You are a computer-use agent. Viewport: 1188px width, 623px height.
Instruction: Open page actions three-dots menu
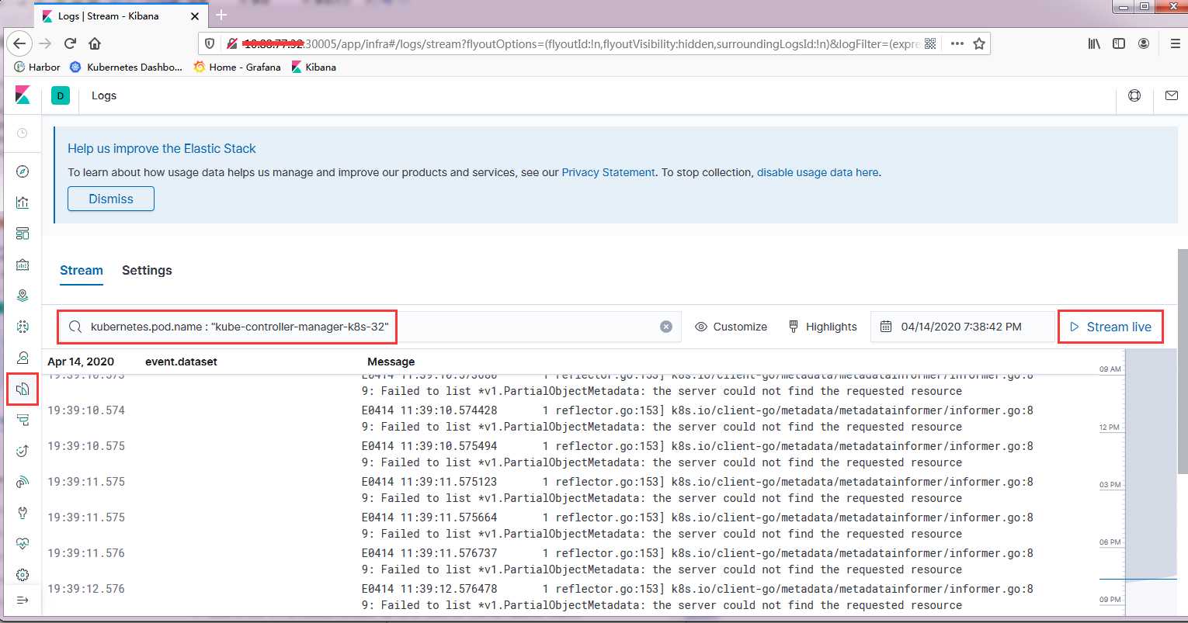tap(957, 43)
